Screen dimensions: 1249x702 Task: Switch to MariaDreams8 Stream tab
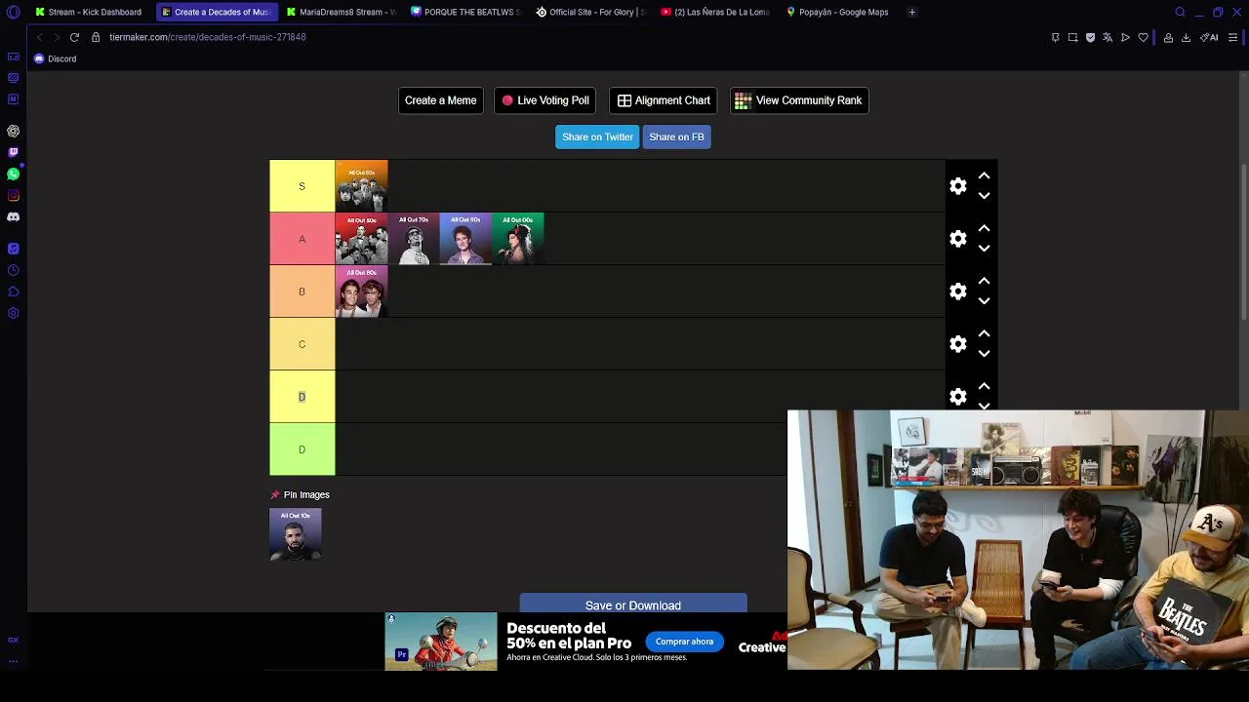tap(340, 12)
